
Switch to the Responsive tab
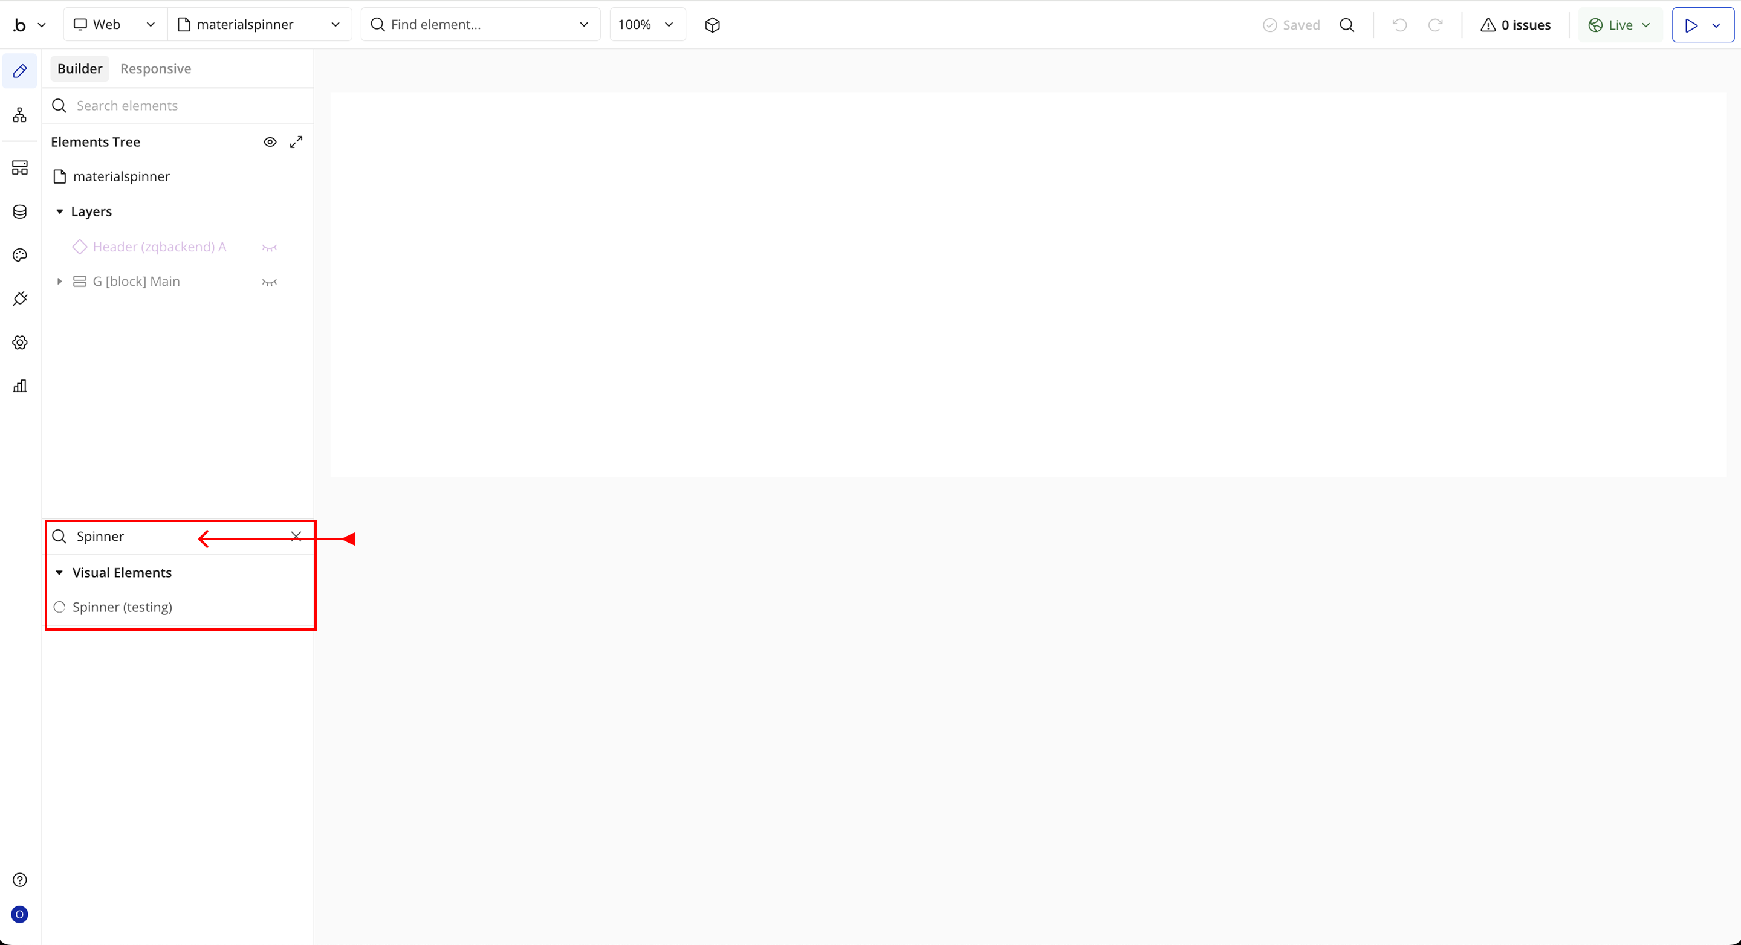[x=155, y=69]
